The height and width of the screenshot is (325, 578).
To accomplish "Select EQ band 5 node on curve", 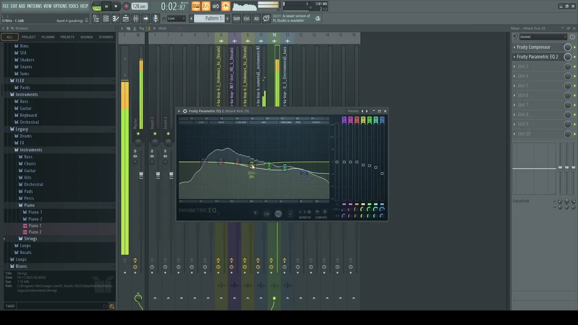I will 269,166.
